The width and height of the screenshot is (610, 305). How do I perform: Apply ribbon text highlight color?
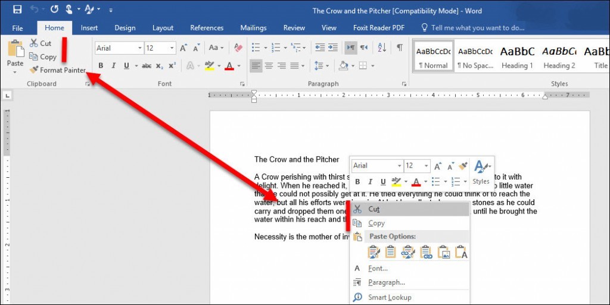[209, 65]
